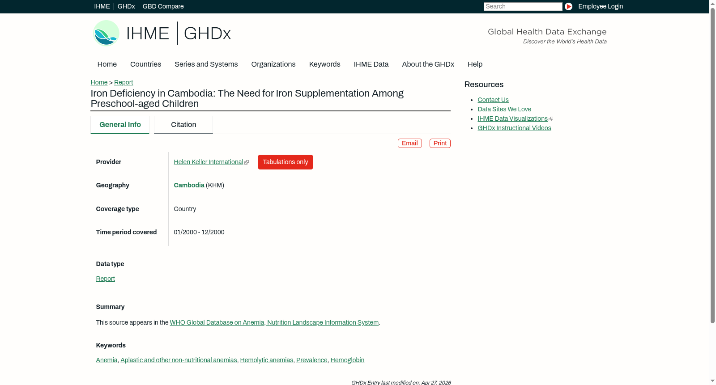Click the Print button

(440, 143)
